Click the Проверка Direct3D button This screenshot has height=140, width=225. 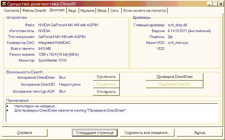[x=174, y=84]
